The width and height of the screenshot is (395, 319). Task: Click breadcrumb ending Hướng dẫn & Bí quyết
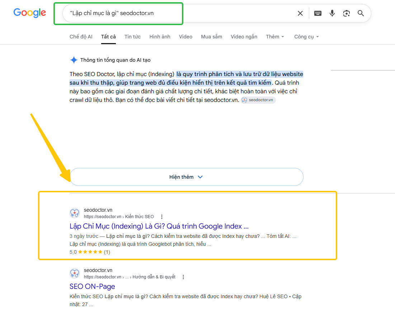point(130,277)
